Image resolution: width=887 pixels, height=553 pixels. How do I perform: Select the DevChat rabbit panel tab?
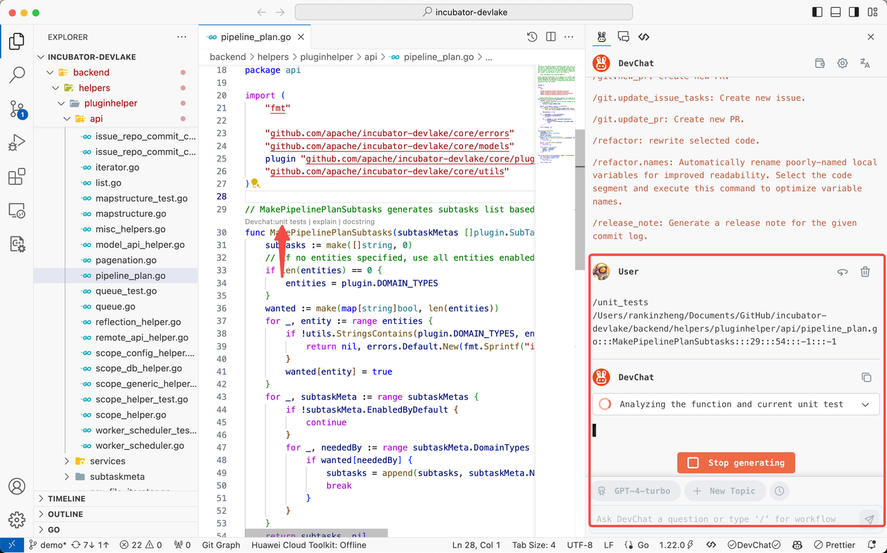(602, 37)
